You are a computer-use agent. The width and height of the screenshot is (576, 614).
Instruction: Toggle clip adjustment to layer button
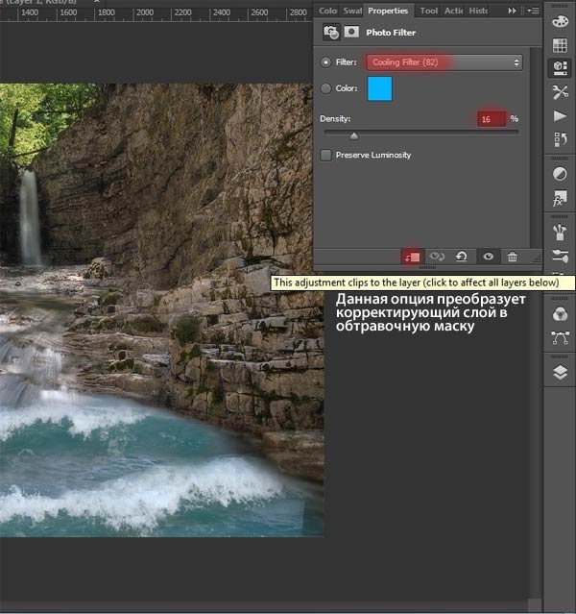point(412,257)
